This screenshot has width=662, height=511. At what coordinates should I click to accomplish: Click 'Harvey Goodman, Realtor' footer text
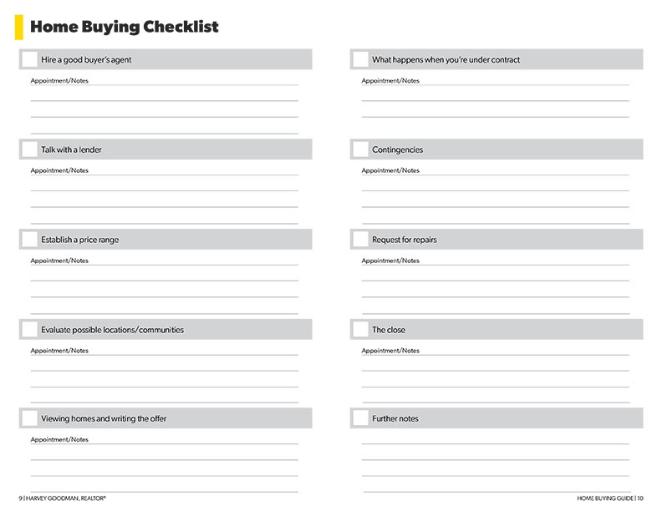(66, 498)
